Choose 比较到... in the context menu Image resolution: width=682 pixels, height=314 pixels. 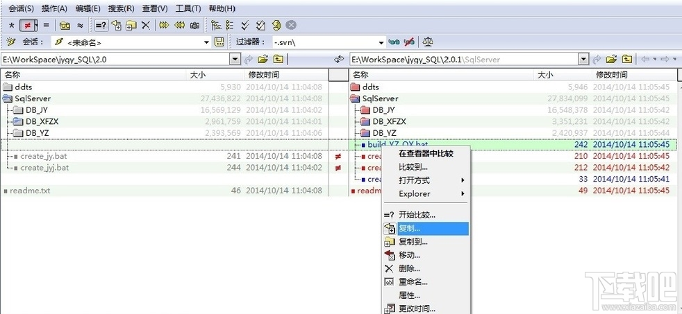(425, 167)
